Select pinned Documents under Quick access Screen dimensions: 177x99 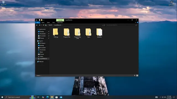43,36
